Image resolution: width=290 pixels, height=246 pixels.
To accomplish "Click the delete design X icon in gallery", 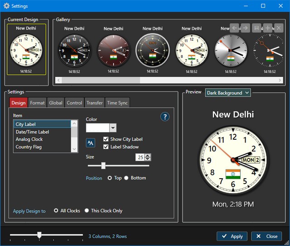I will (x=278, y=28).
